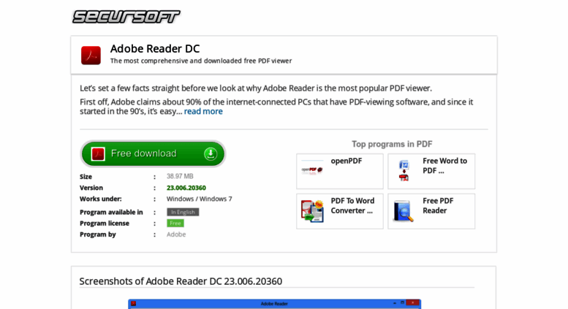The height and width of the screenshot is (309, 568).
Task: Click the Version label
Action: tap(91, 188)
